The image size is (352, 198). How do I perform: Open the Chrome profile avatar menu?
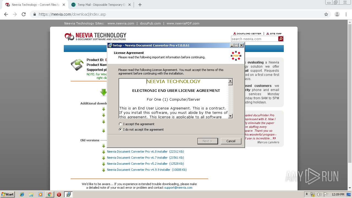(337, 14)
